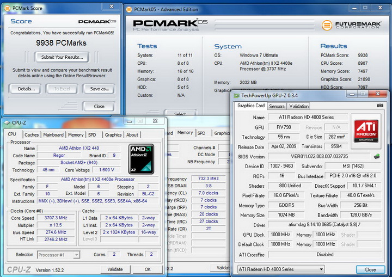
Task: Select the SPD tab in background CPU-Z window
Action: coord(201,133)
